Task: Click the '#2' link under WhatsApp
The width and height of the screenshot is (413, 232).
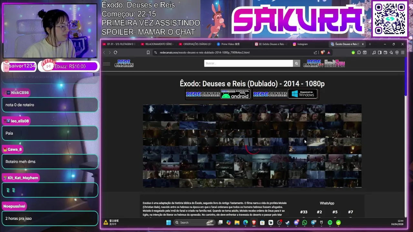Action: click(x=319, y=212)
